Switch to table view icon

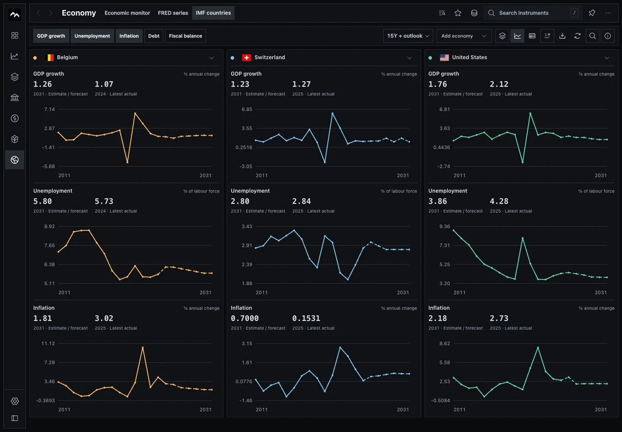(532, 36)
